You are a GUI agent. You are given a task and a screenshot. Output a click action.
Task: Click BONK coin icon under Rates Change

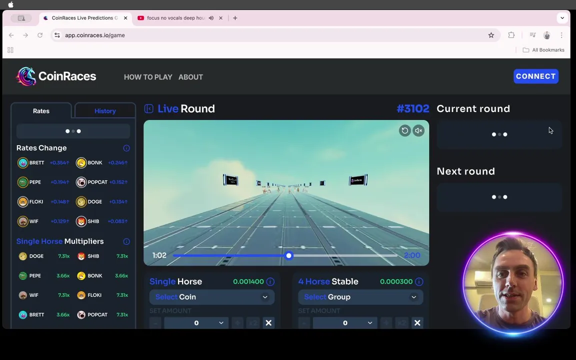coord(81,162)
